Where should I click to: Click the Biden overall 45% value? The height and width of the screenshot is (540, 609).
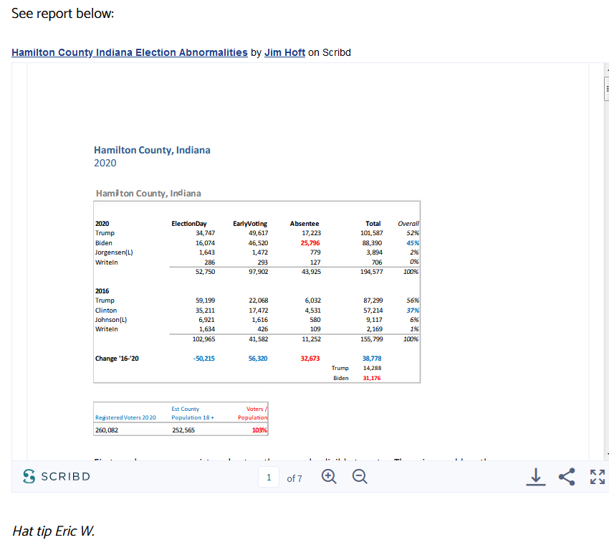pyautogui.click(x=413, y=243)
